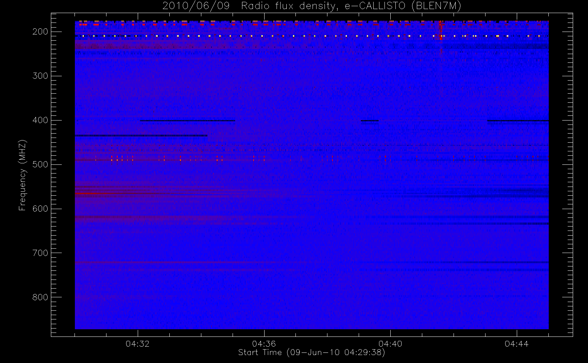This screenshot has width=588, height=363.
Task: Click the 04:40 time tick label
Action: click(390, 343)
